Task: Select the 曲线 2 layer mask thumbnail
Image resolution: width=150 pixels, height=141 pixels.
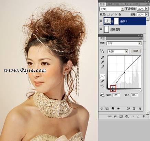Action: 116,21
